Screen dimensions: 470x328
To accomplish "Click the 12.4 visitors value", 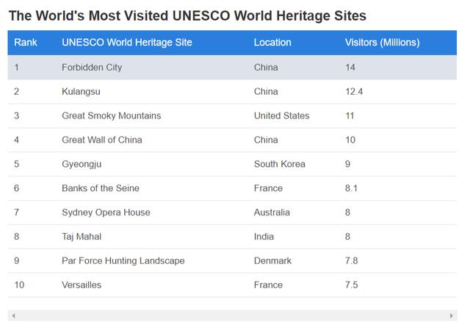I will [x=354, y=91].
